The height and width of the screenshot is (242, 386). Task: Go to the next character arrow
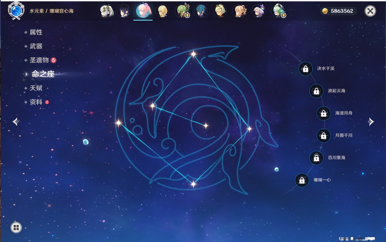371,122
